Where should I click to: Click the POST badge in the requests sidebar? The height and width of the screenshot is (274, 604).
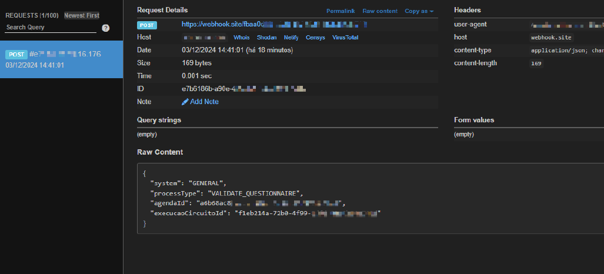16,54
